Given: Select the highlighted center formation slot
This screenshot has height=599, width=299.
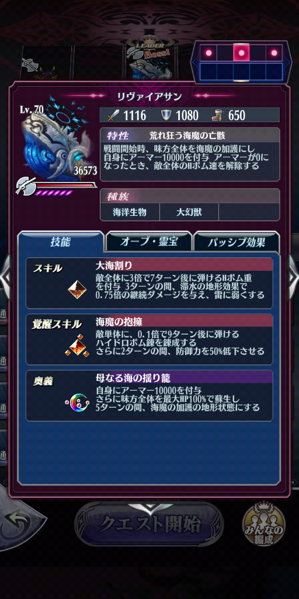Looking at the screenshot, I should [241, 53].
